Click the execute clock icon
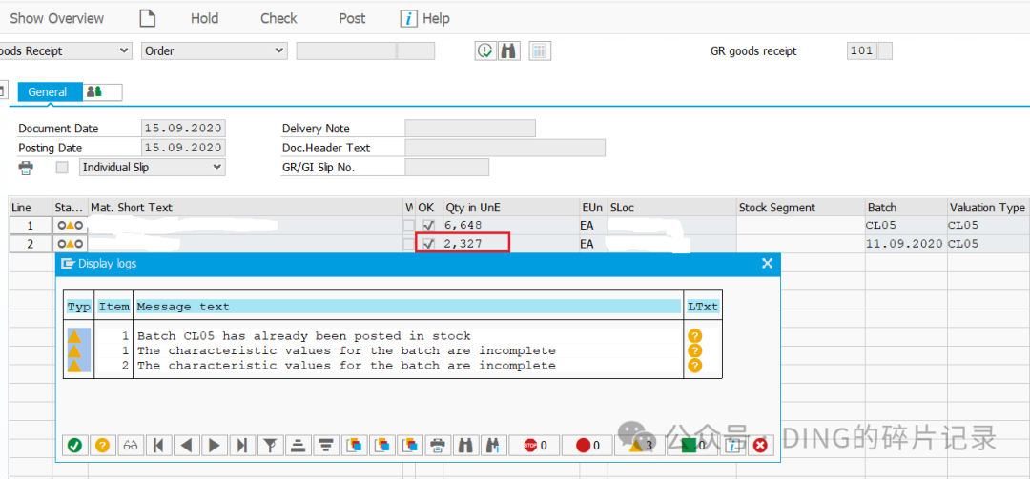 (485, 51)
